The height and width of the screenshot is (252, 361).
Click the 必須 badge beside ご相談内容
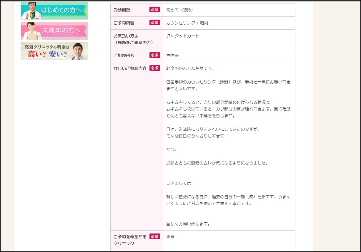[x=155, y=55]
